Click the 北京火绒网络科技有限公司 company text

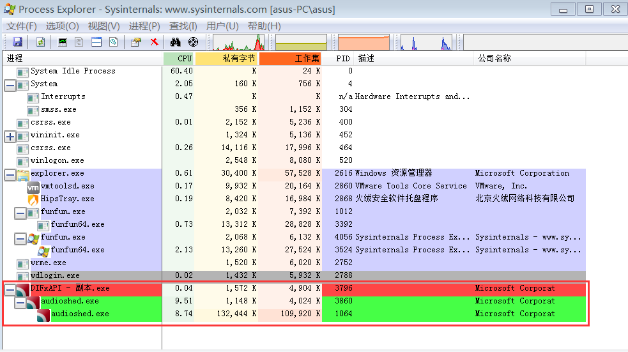click(525, 199)
